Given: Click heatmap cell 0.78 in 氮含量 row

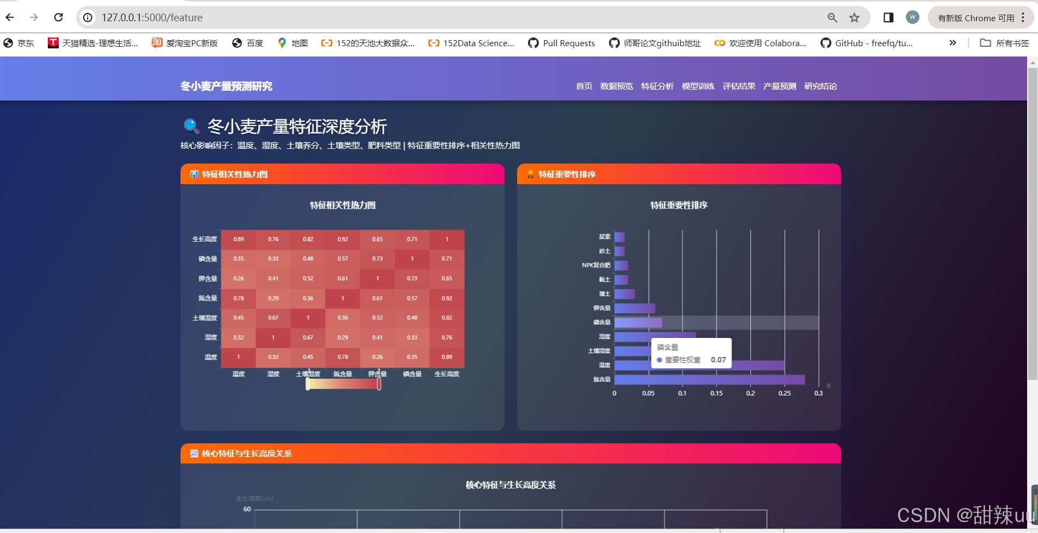Looking at the screenshot, I should tap(239, 298).
